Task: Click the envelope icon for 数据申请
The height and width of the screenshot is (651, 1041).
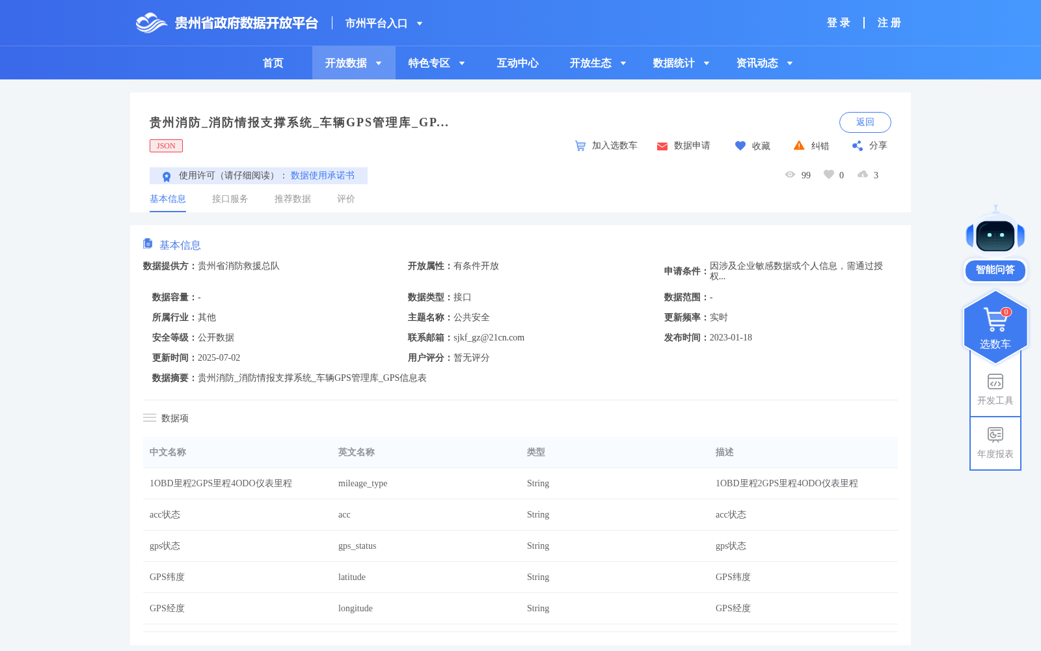Action: [x=662, y=146]
